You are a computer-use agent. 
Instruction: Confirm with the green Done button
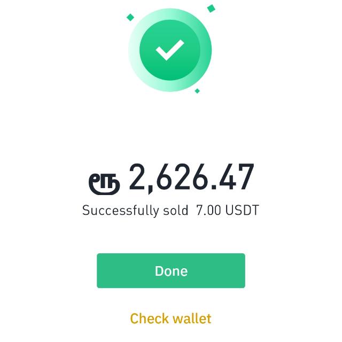171,271
